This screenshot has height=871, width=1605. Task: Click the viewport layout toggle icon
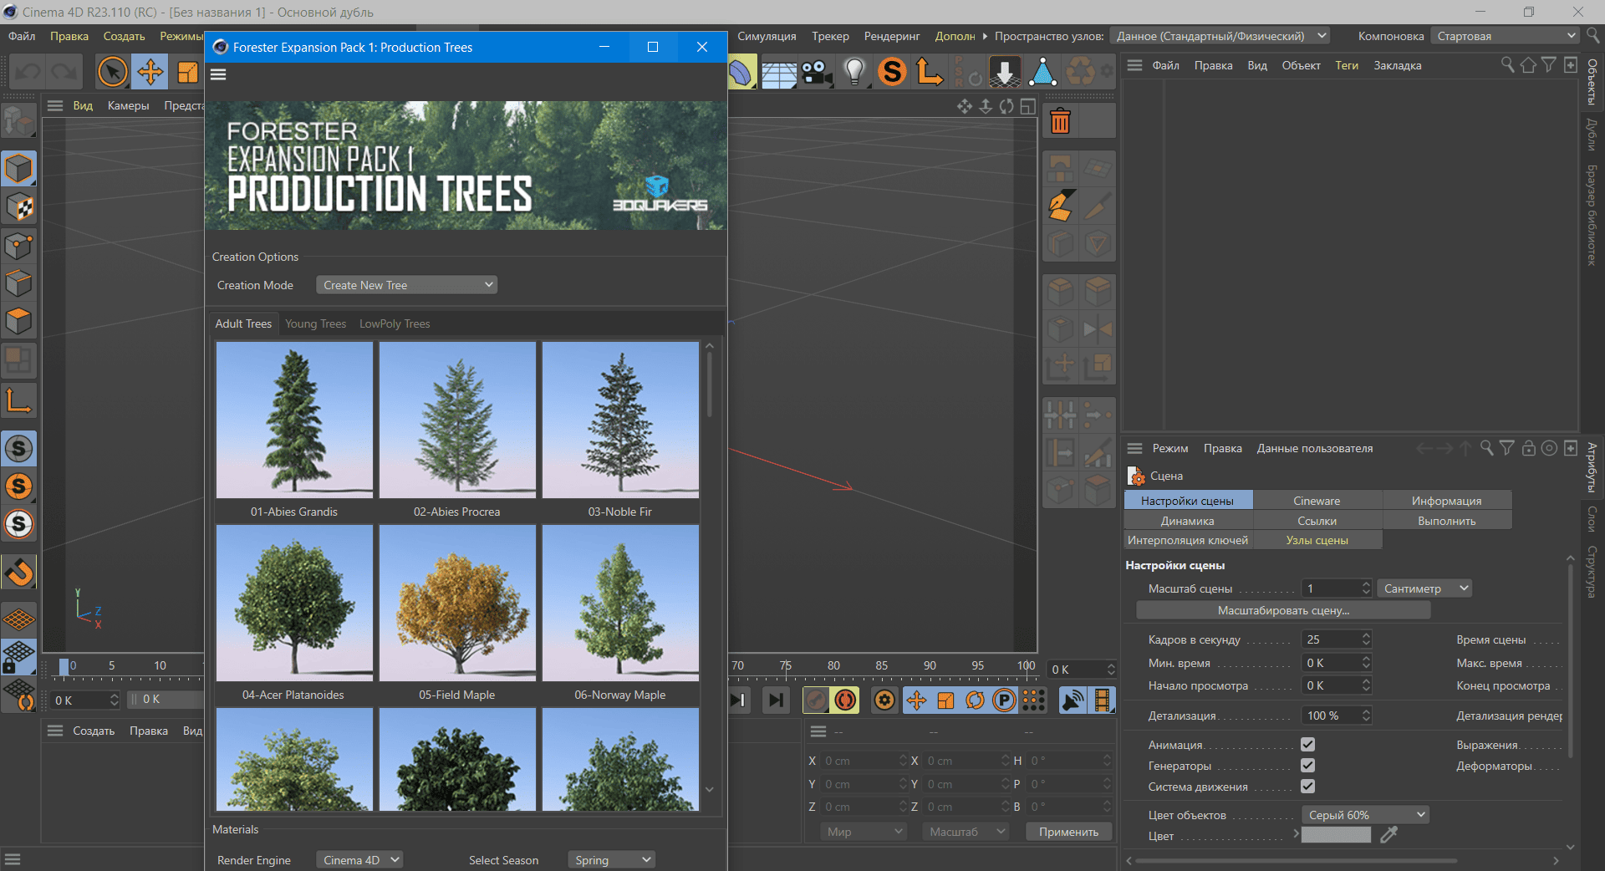point(1028,106)
